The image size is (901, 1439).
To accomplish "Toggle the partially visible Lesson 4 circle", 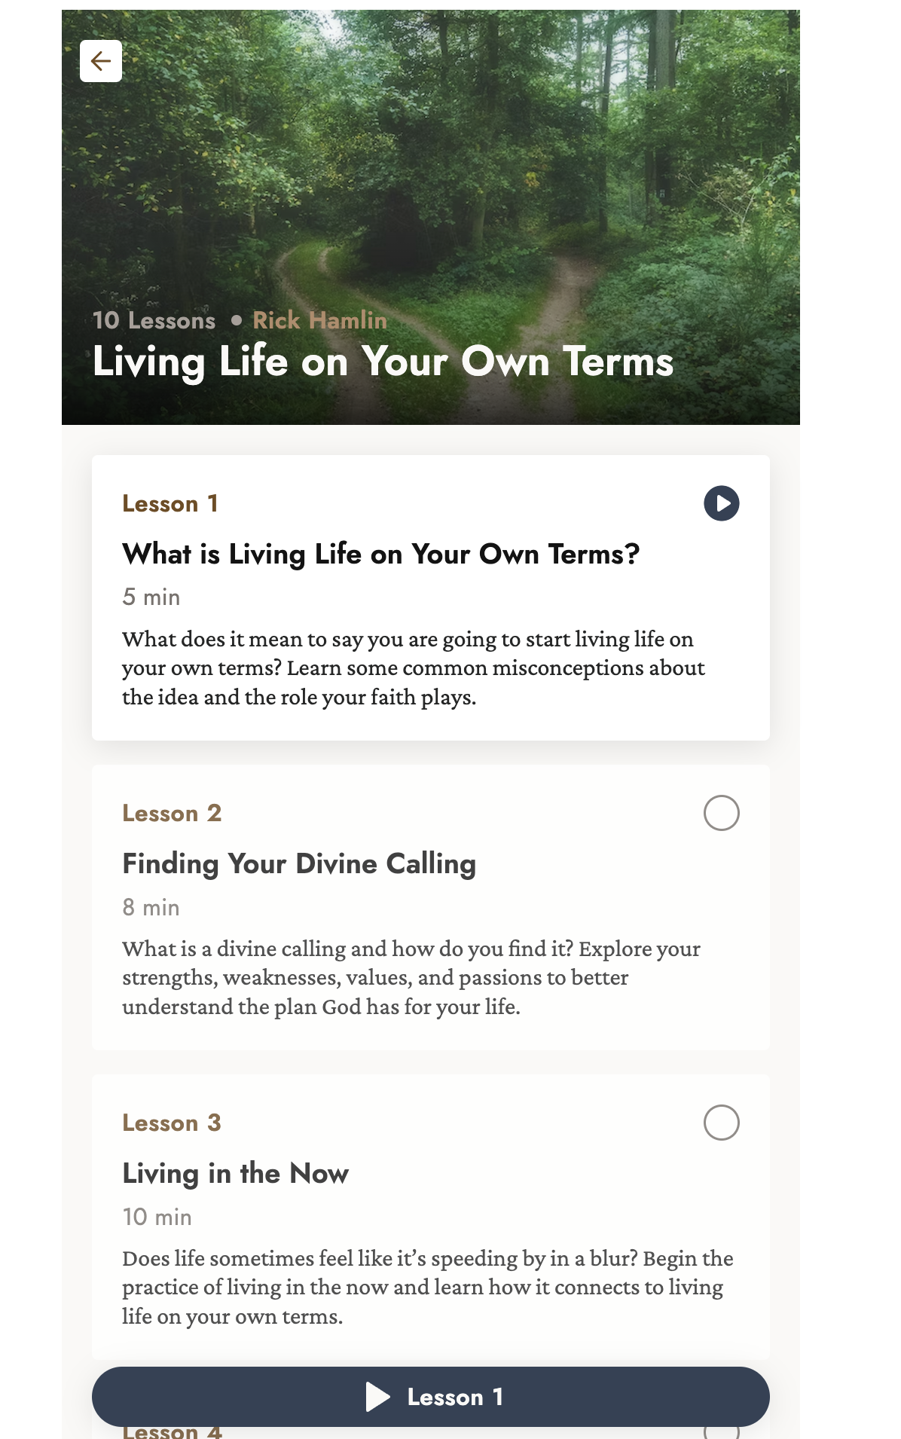I will [x=721, y=1431].
